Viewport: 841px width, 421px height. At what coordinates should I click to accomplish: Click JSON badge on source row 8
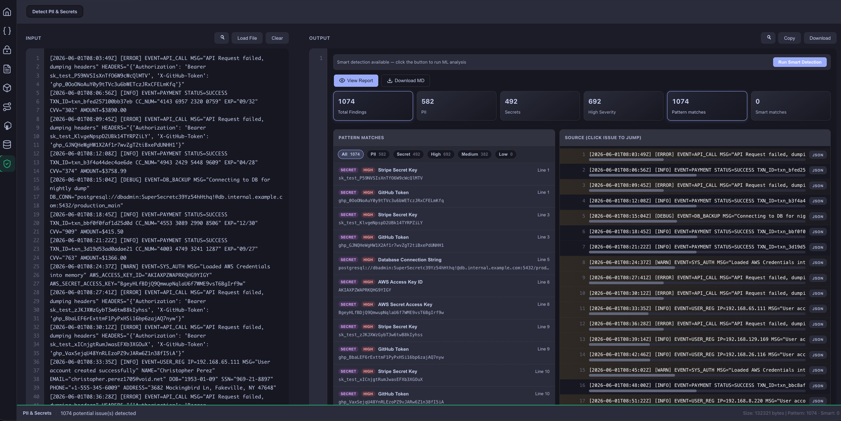tap(817, 263)
